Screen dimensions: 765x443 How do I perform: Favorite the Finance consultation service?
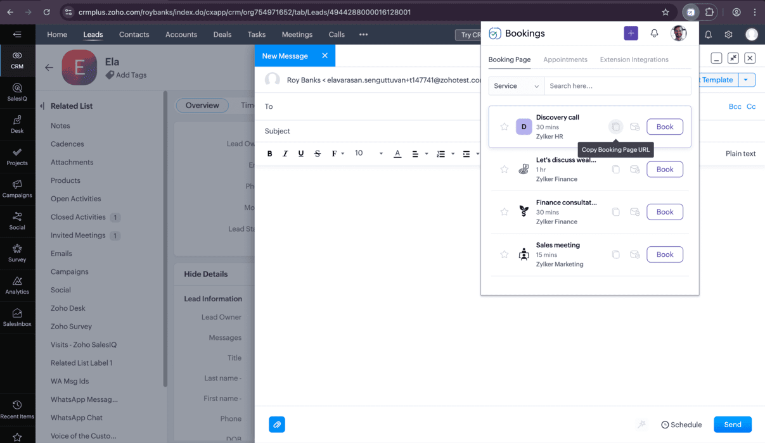pyautogui.click(x=505, y=212)
